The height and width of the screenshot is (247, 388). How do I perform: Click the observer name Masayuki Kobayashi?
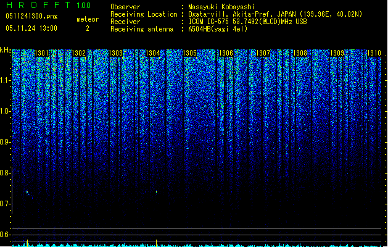221,7
